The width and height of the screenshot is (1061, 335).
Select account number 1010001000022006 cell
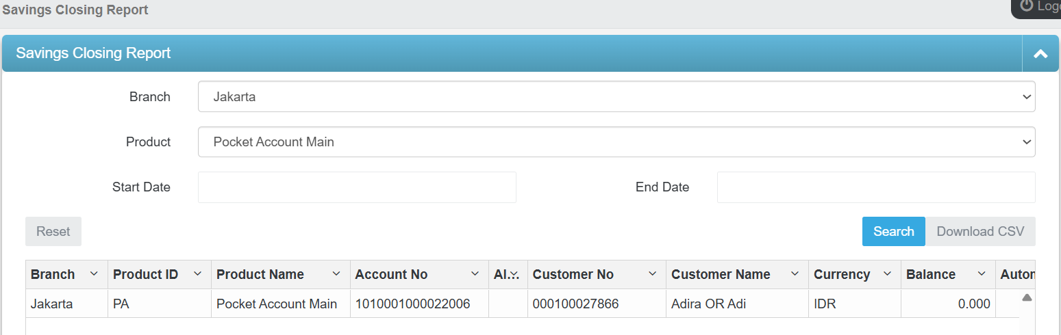point(412,304)
